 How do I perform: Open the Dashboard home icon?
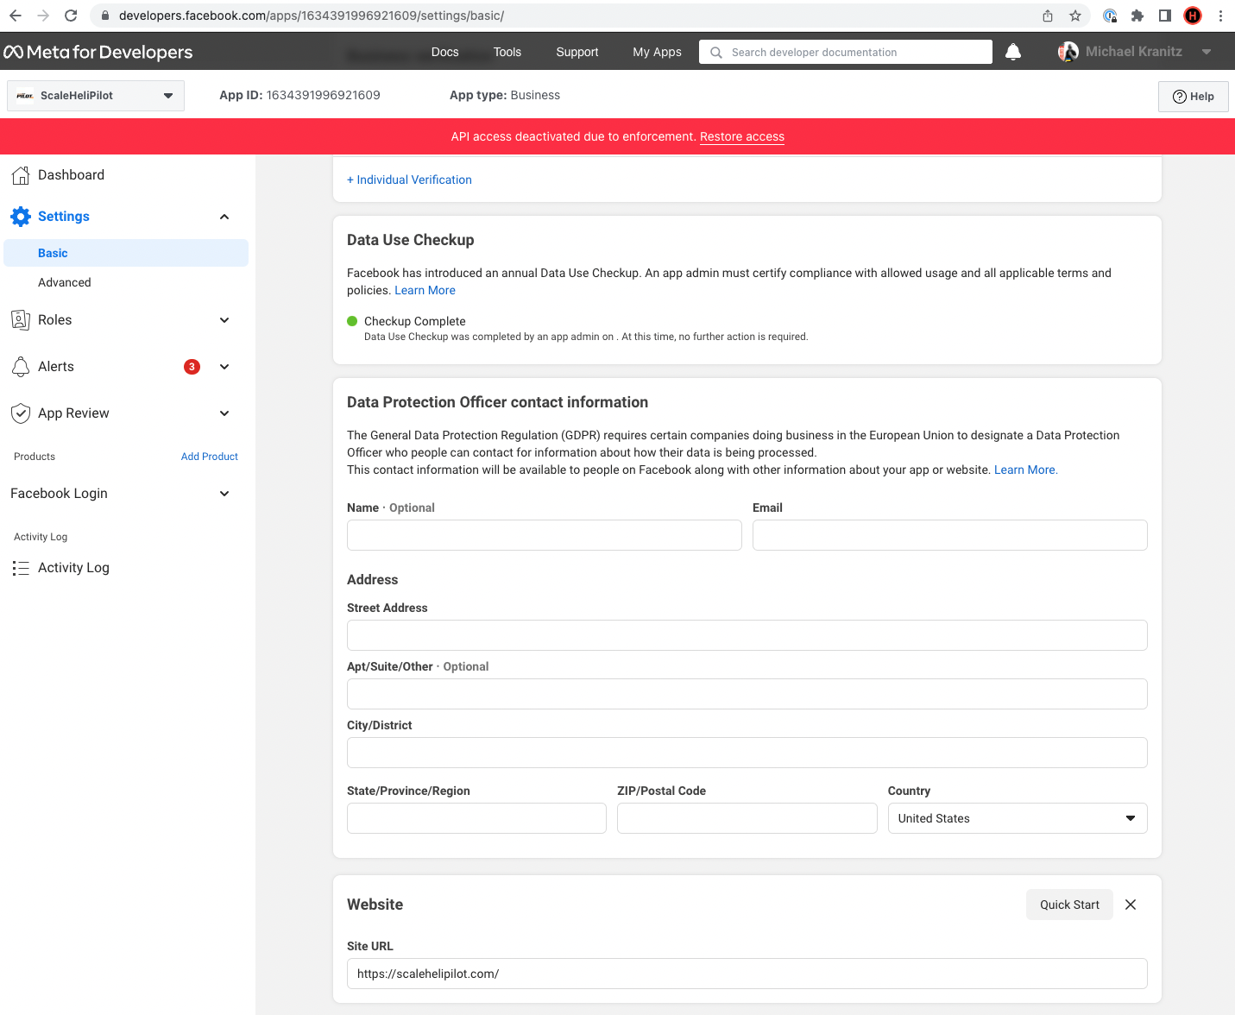click(x=21, y=175)
